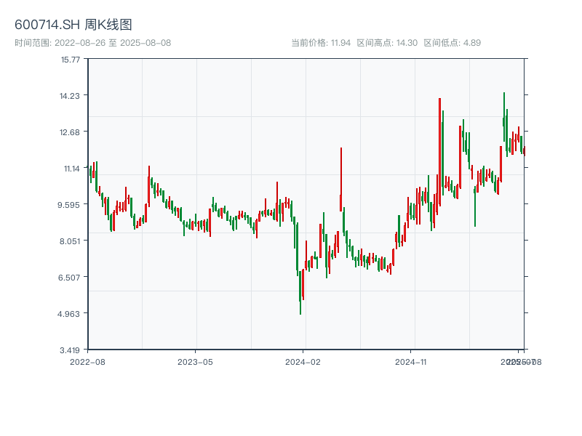Screen dimensions: 582x436
Task: Click the 当前价格 11.94 label
Action: pyautogui.click(x=322, y=43)
